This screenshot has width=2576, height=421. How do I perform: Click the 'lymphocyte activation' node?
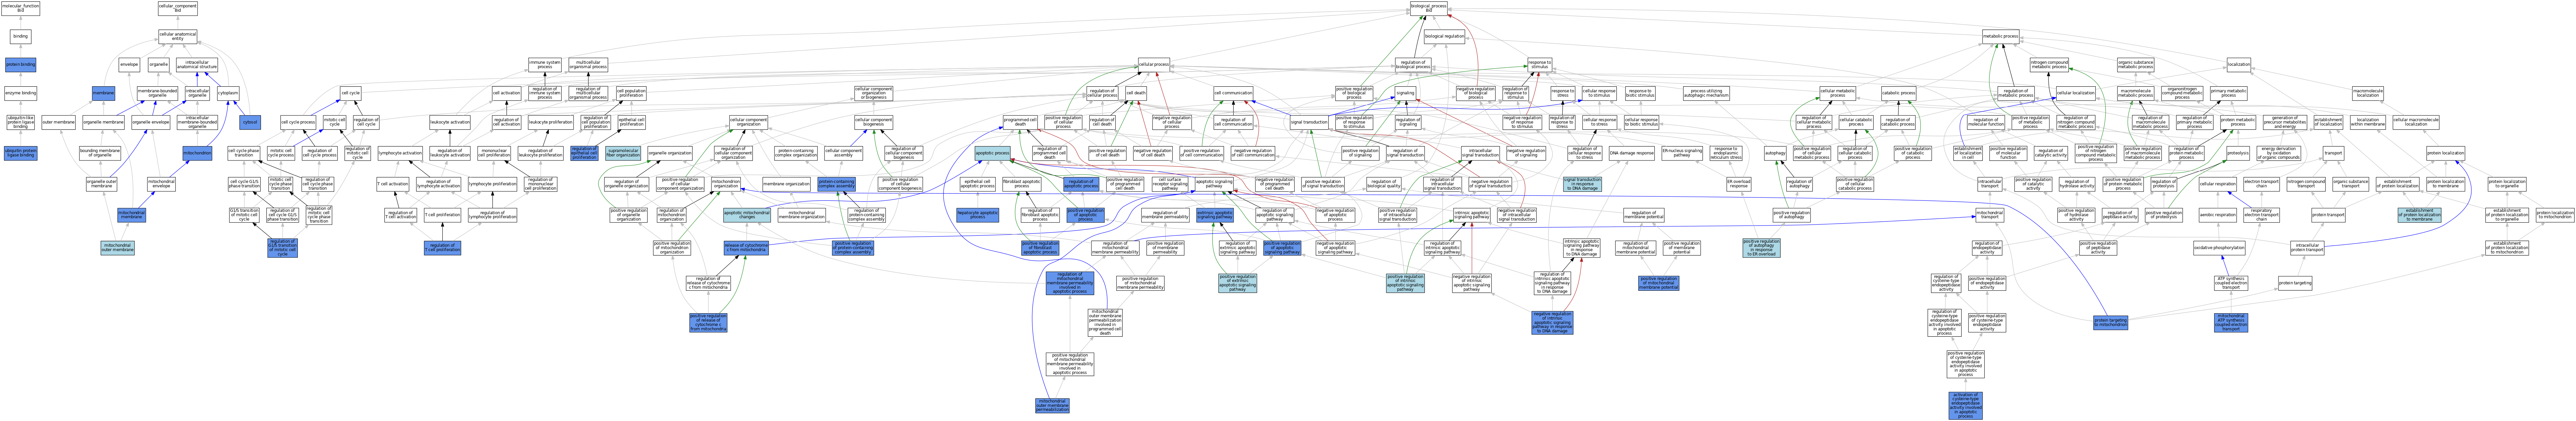pyautogui.click(x=400, y=153)
